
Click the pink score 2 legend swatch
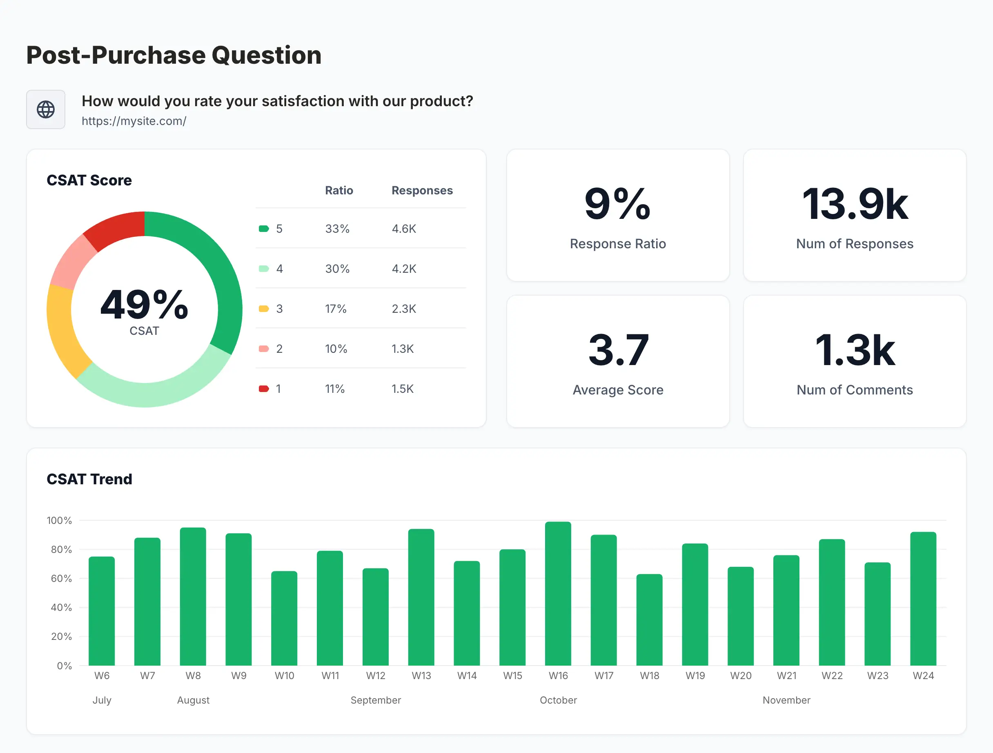click(263, 349)
